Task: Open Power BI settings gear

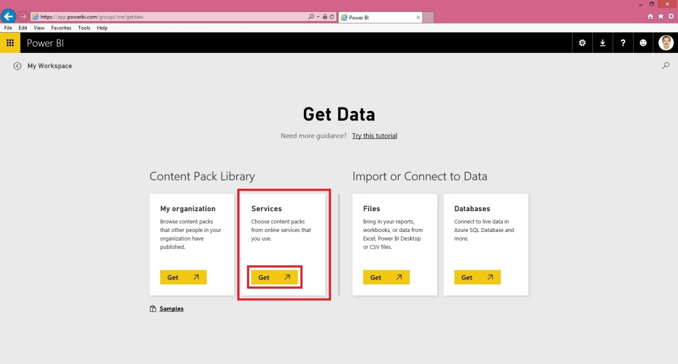Action: point(582,42)
